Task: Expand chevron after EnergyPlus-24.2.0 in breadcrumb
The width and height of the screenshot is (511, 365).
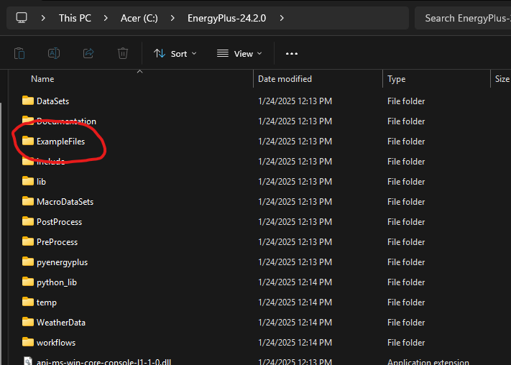Action: 281,18
